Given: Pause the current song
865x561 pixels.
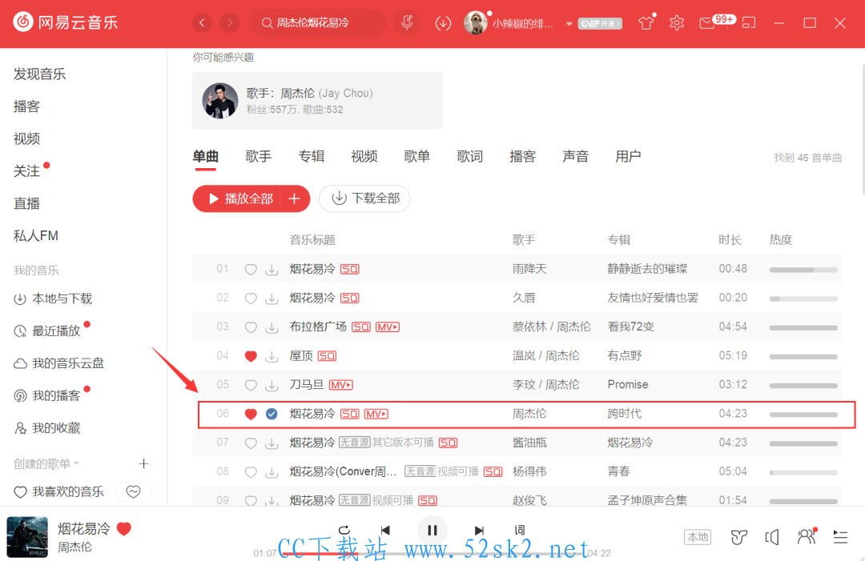Looking at the screenshot, I should click(x=432, y=530).
